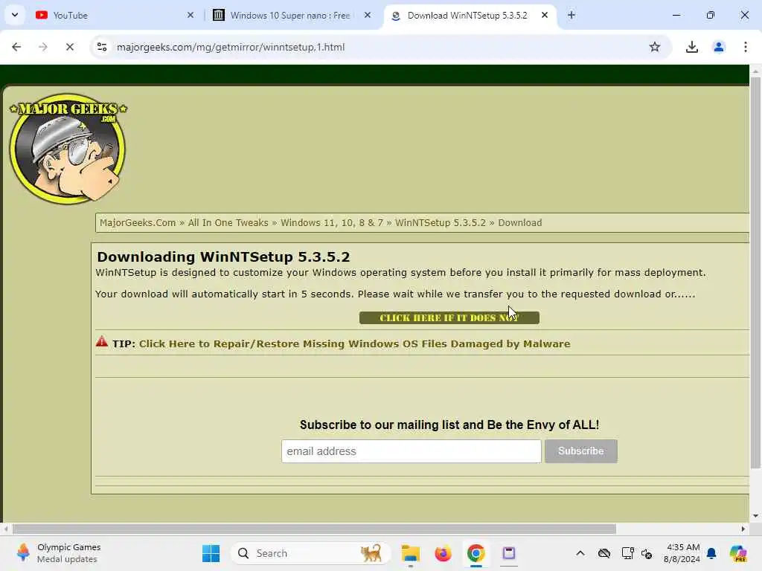The height and width of the screenshot is (571, 762).
Task: Close the Windows 10 Super nano tab
Action: click(368, 16)
